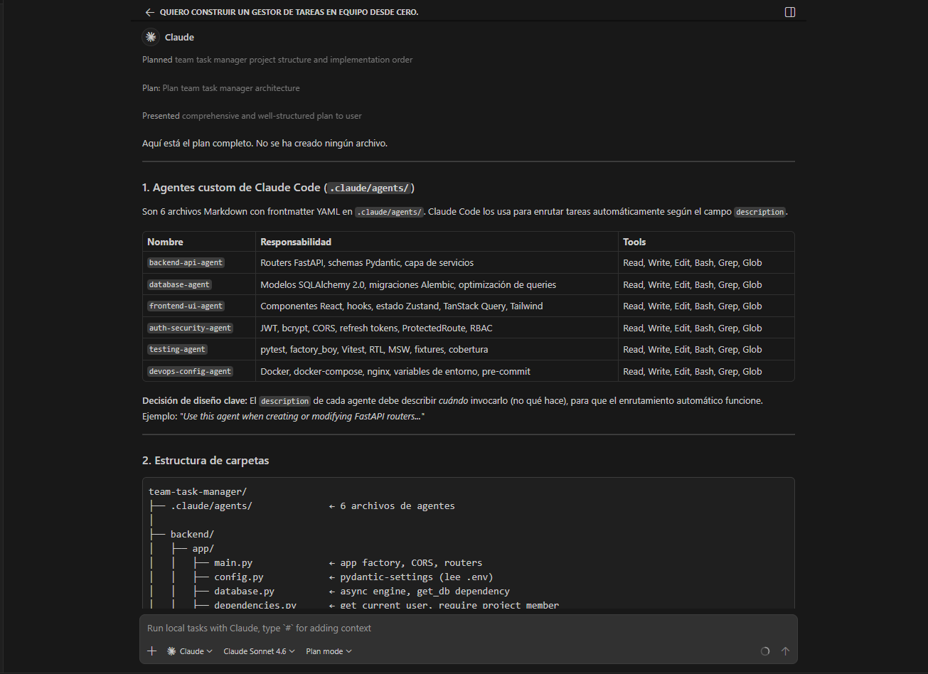Screen dimensions: 928x674
Task: Click the devops-config-agent table entry
Action: (x=190, y=372)
